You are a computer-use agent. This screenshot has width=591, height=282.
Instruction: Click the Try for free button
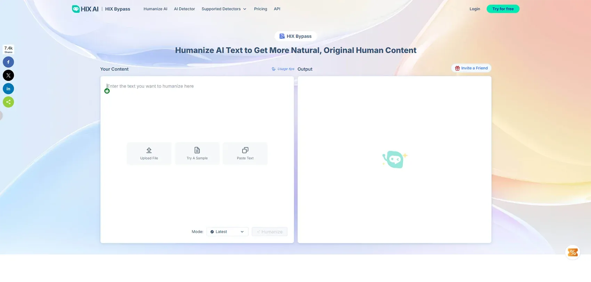pos(503,9)
